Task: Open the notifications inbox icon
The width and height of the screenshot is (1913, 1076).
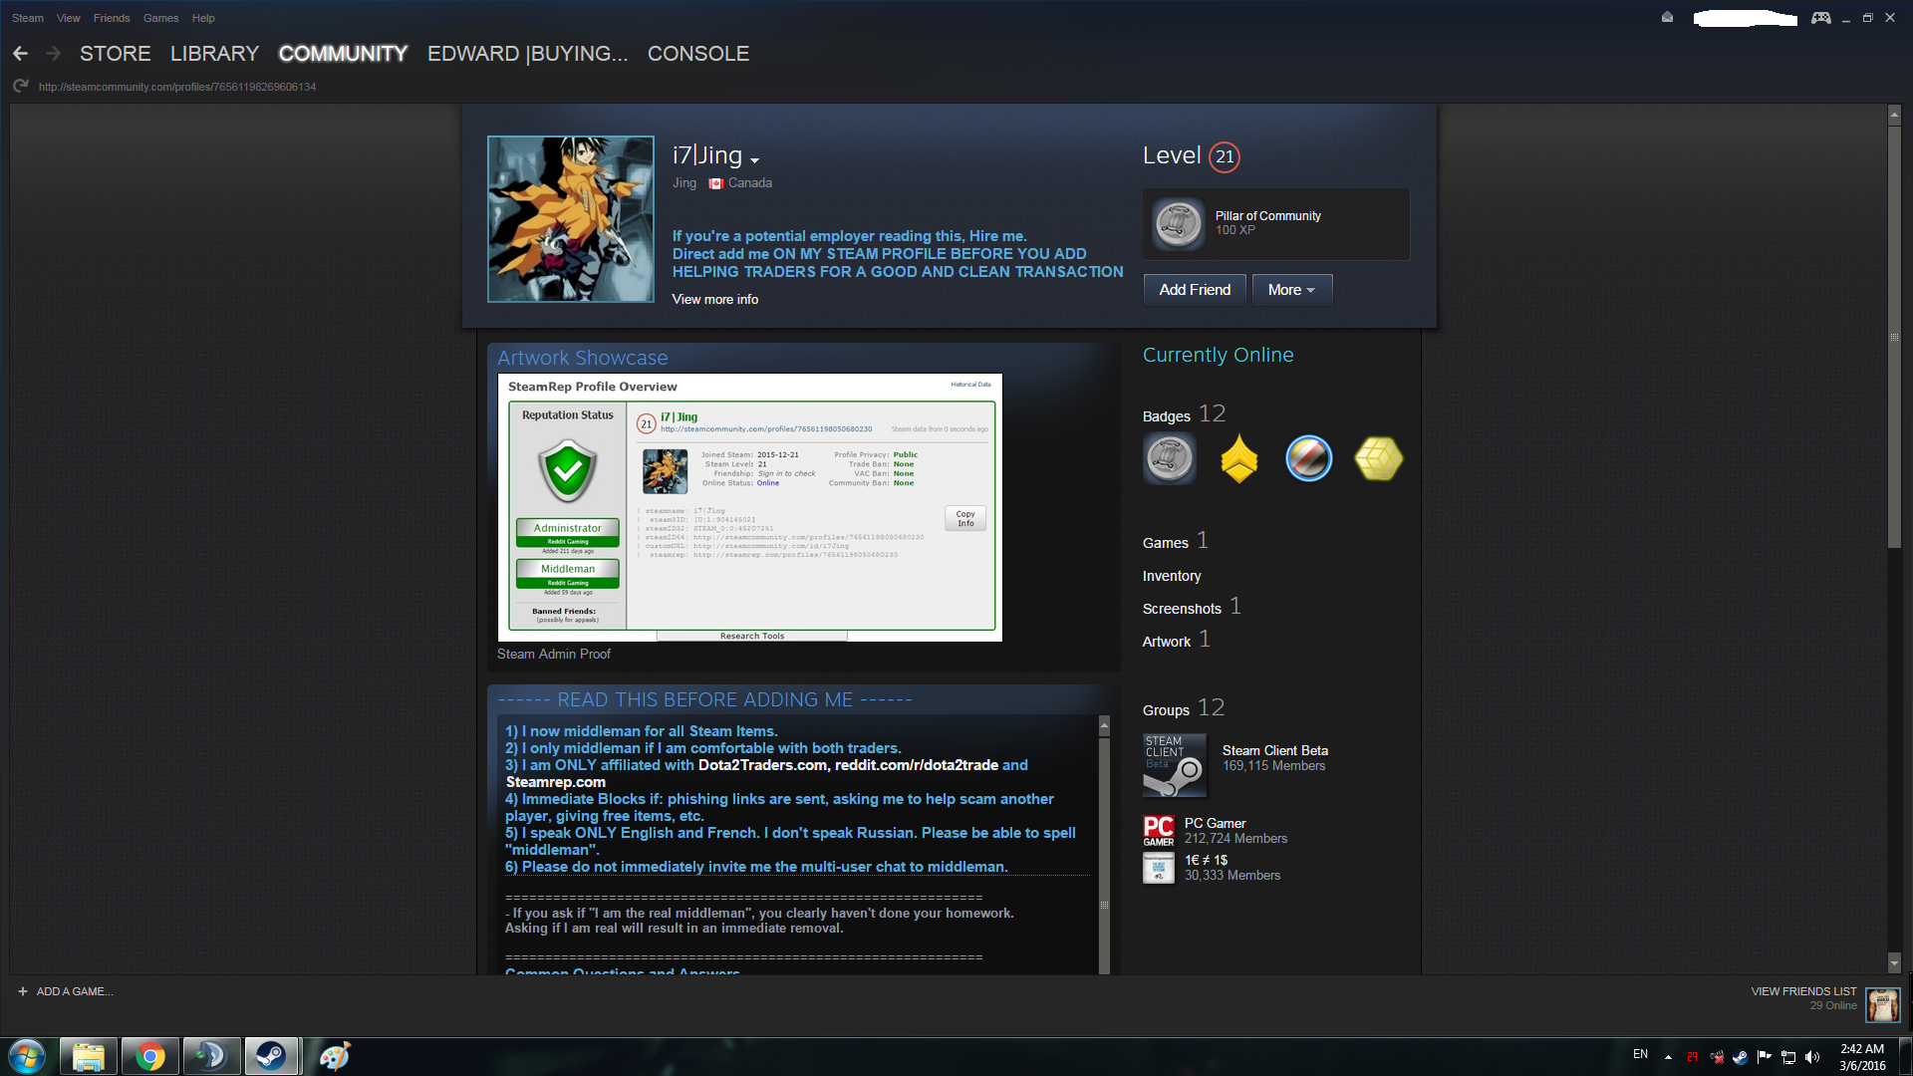Action: 1667,18
